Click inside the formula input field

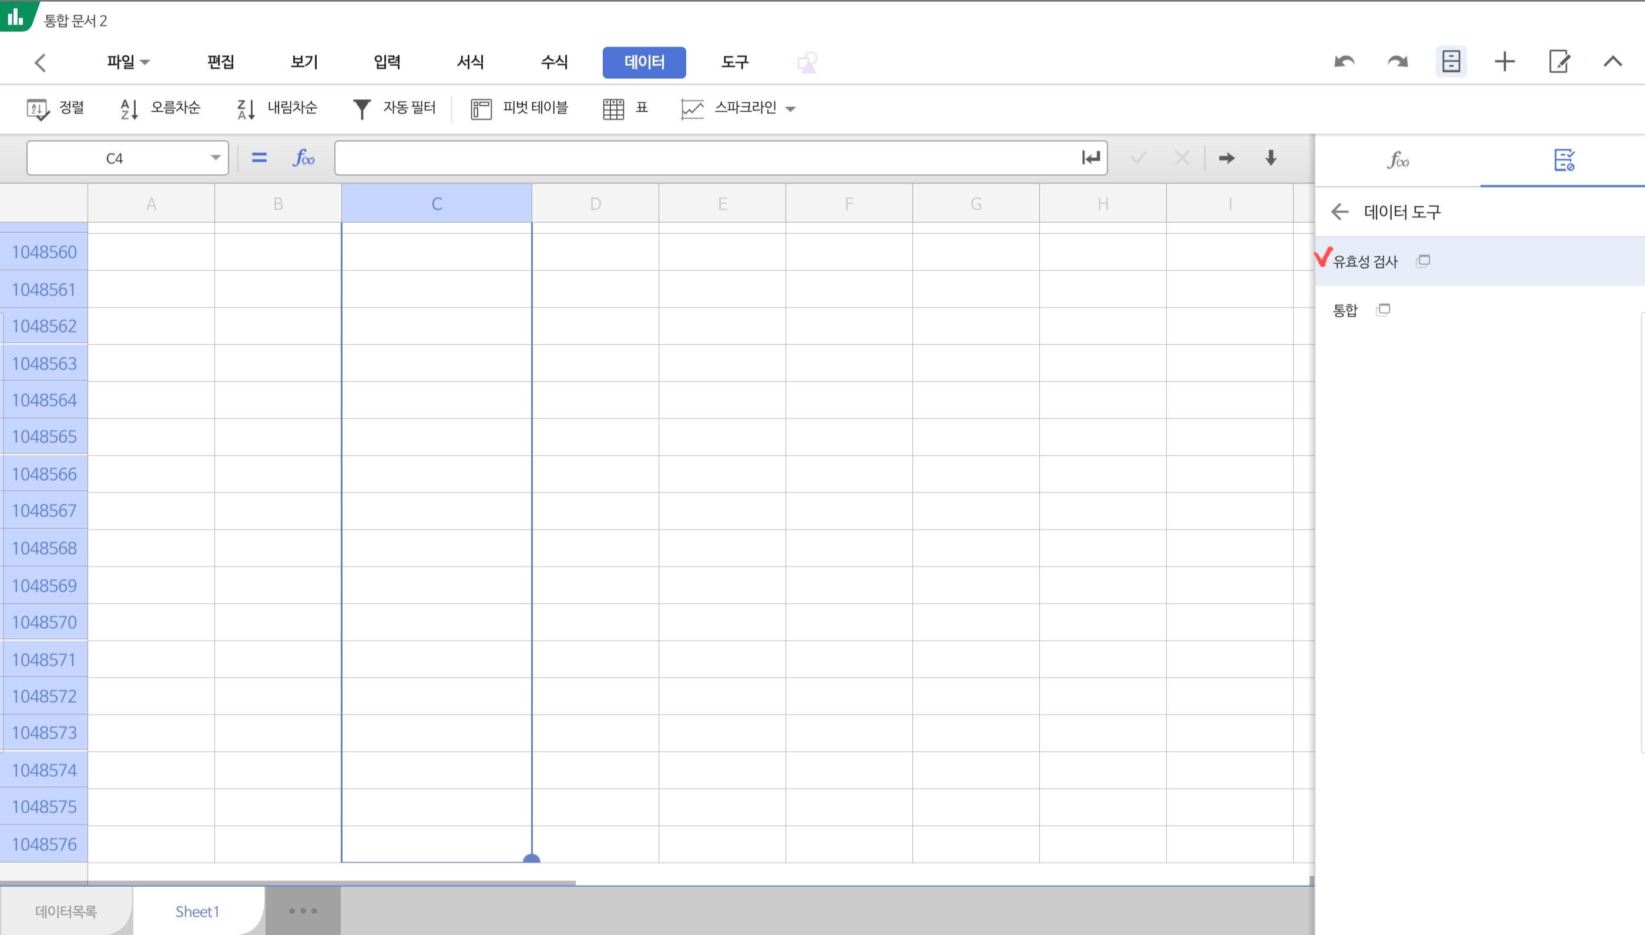[706, 158]
